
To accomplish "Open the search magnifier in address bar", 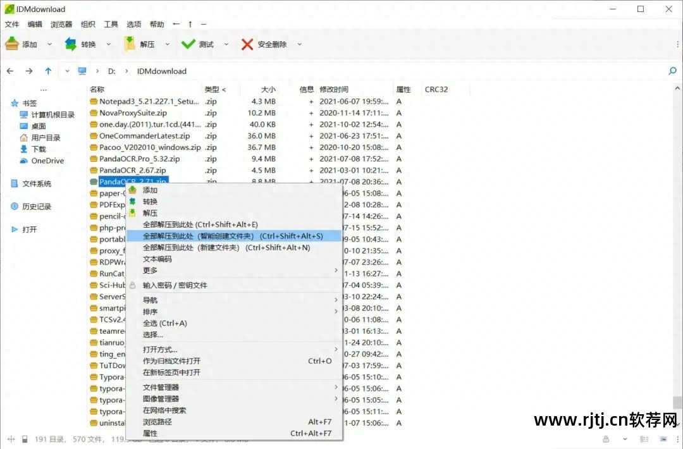I will click(x=672, y=71).
